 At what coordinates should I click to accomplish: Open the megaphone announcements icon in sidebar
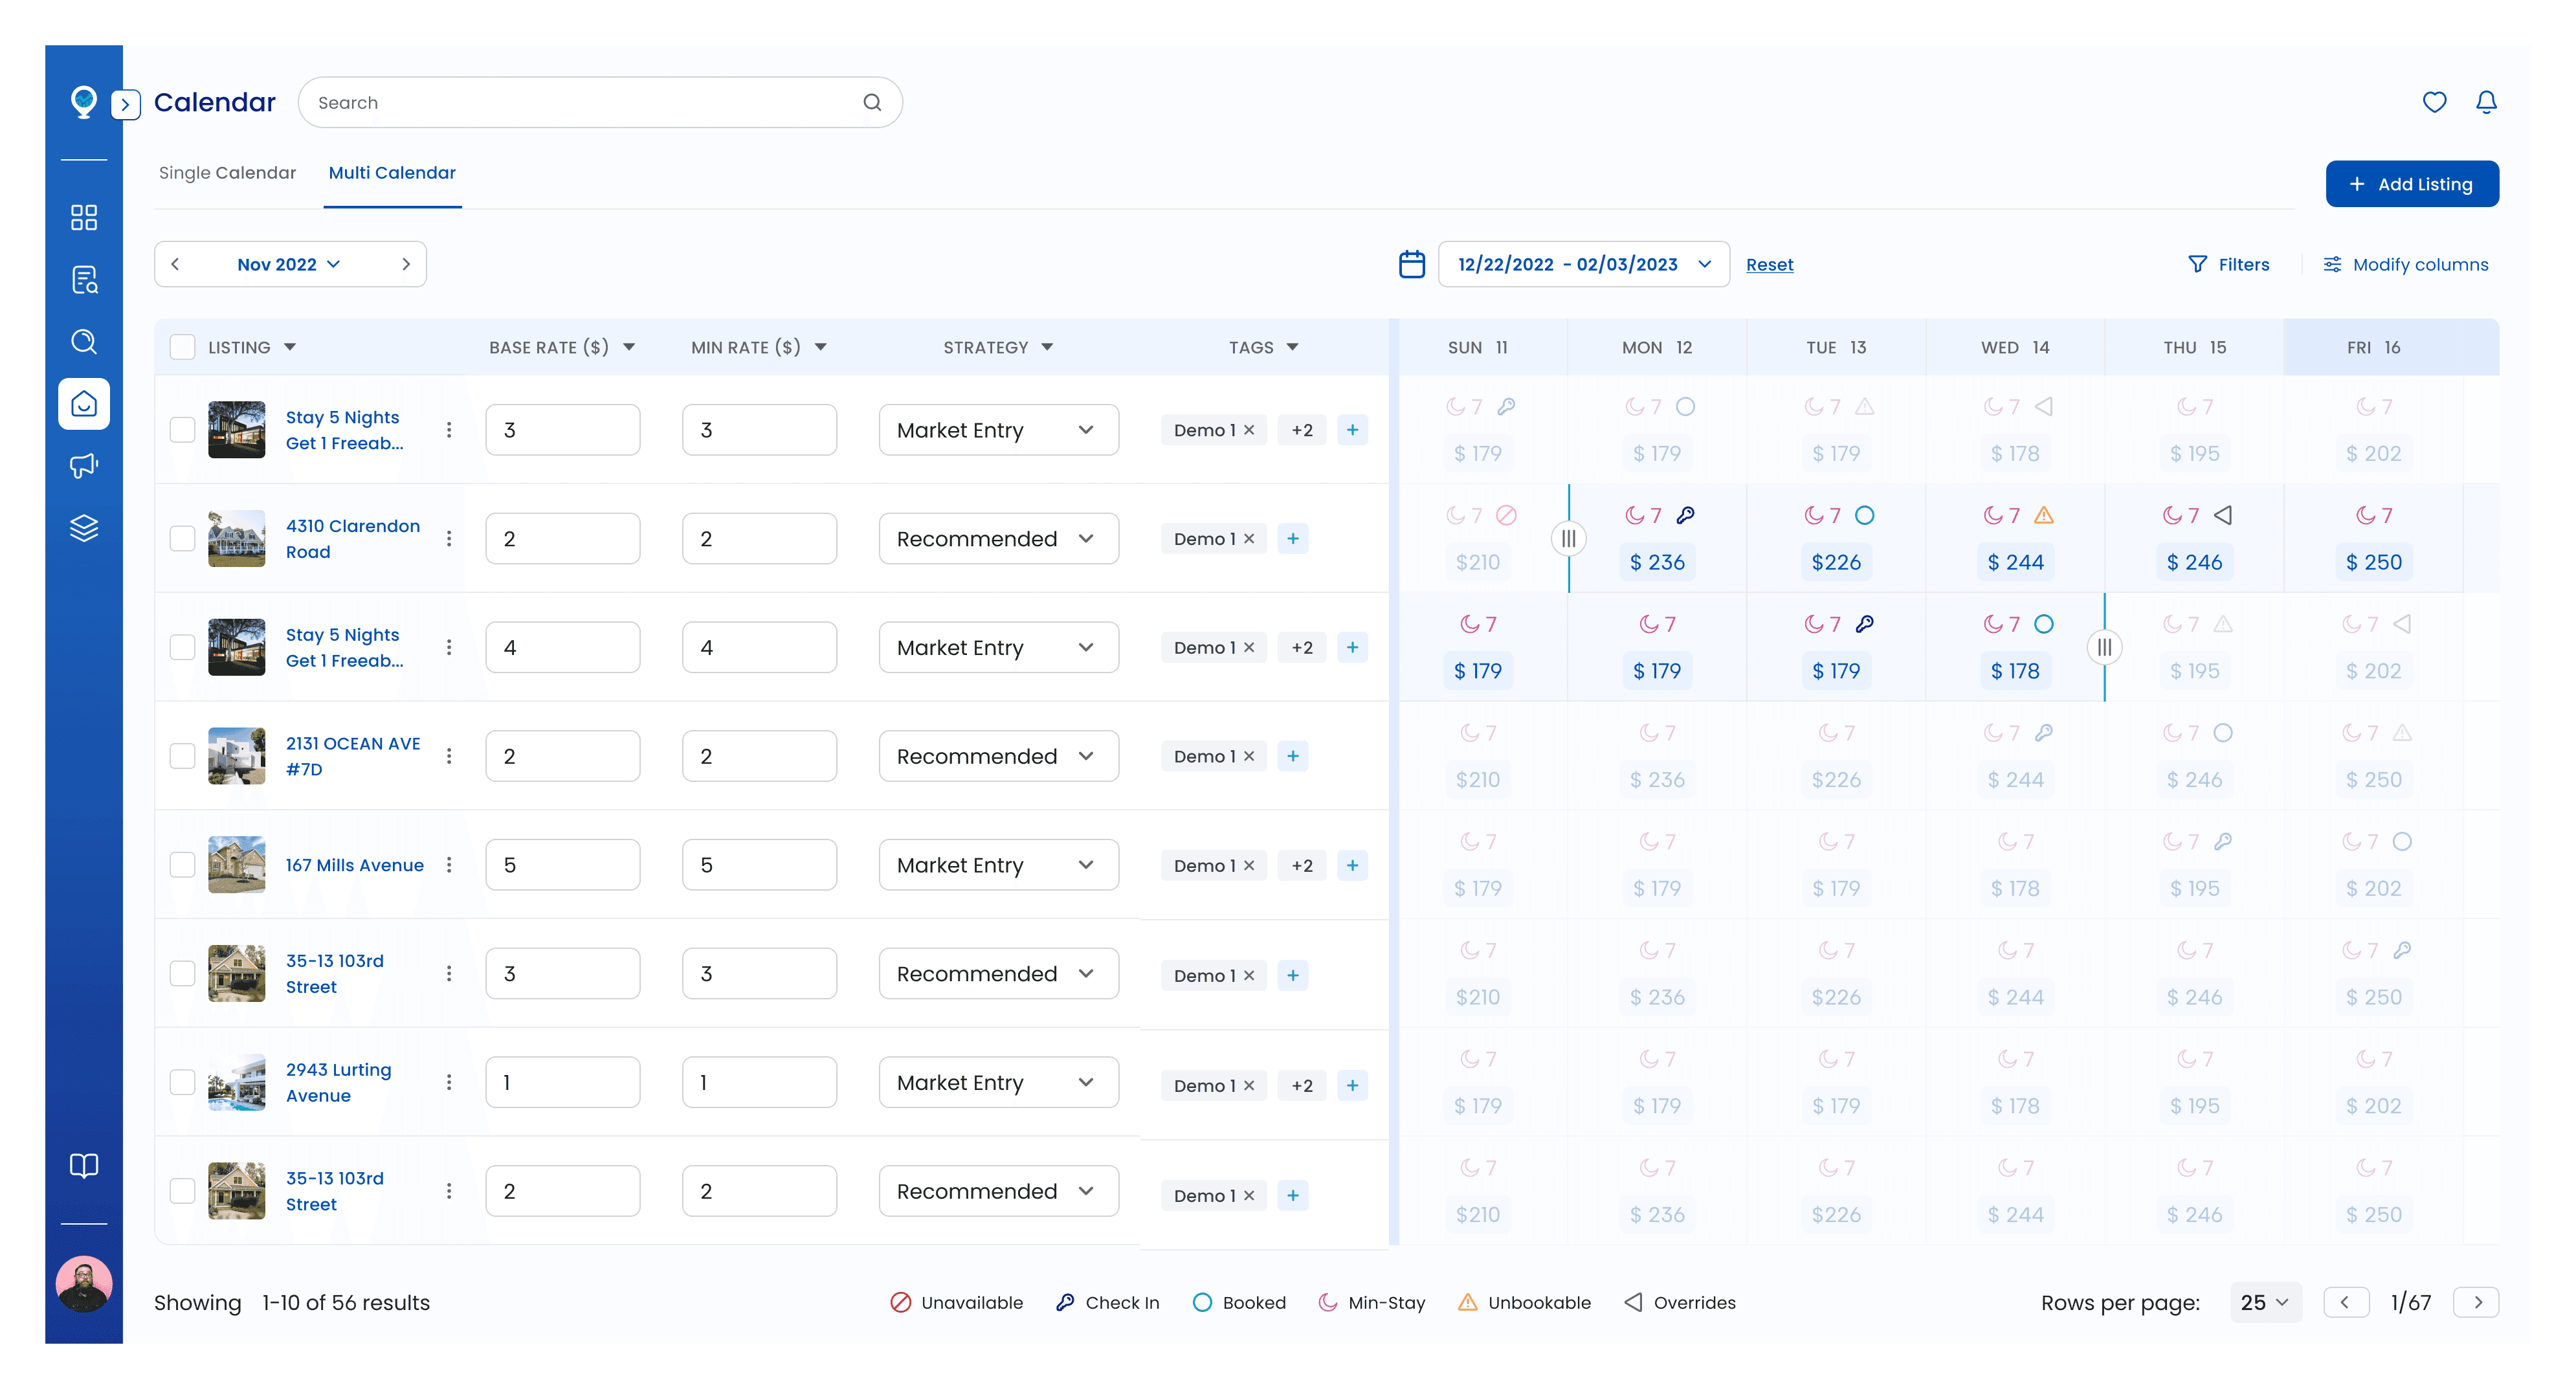[x=84, y=466]
